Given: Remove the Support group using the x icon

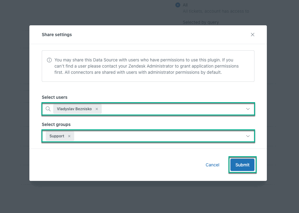Looking at the screenshot, I should [69, 136].
